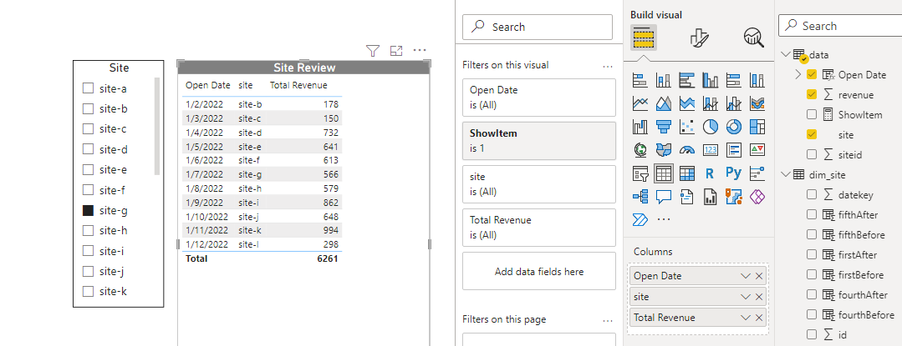
Task: Enable the ShowItem field checkbox
Action: tap(812, 114)
